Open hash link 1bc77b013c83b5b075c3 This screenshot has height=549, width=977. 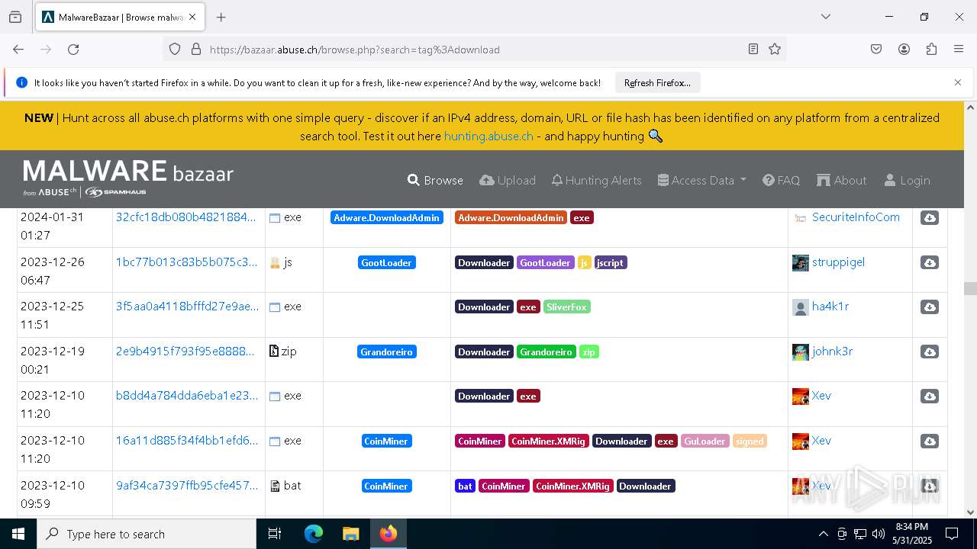187,262
